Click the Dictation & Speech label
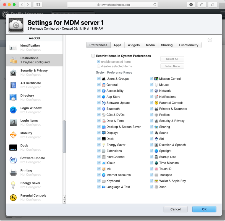Screen dimensions: 225x221 [172, 145]
